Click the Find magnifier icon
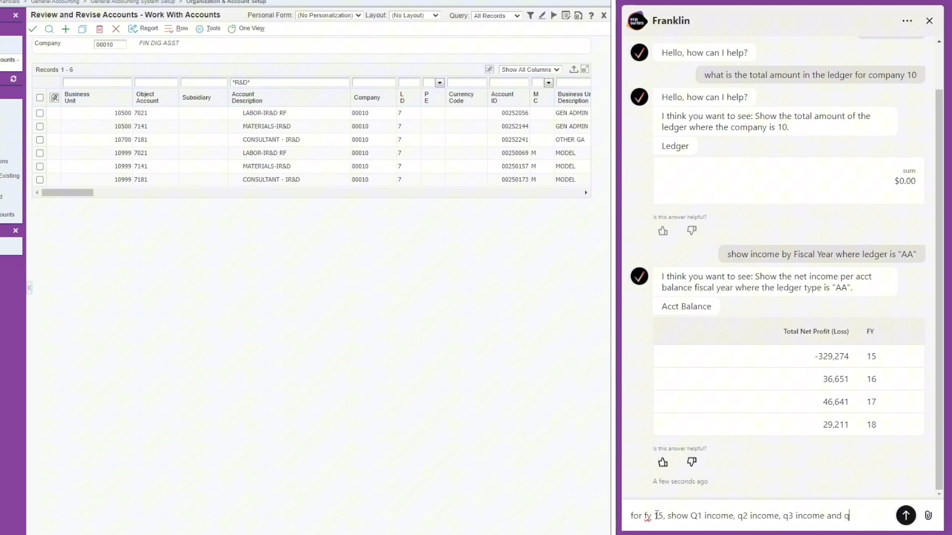The width and height of the screenshot is (952, 535). pyautogui.click(x=49, y=29)
